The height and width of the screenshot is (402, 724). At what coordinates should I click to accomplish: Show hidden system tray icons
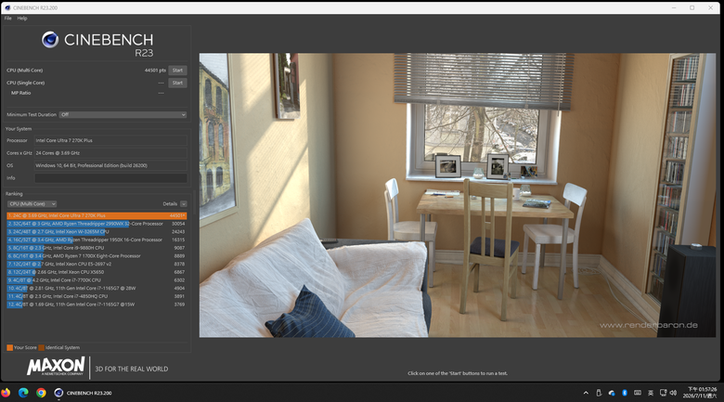586,393
